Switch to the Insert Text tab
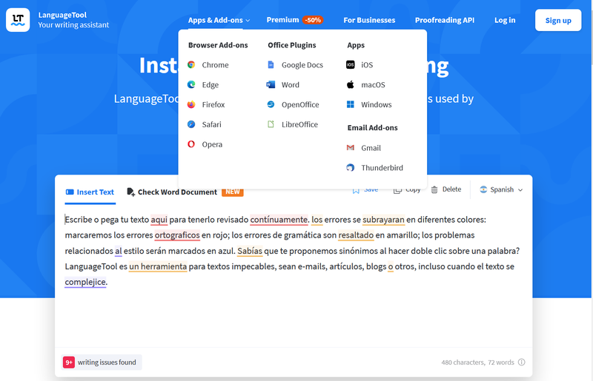 tap(90, 192)
